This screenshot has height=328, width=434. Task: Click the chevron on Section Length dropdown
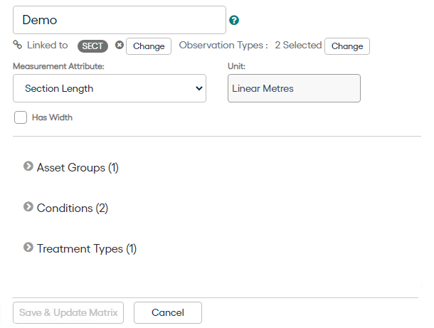click(199, 88)
